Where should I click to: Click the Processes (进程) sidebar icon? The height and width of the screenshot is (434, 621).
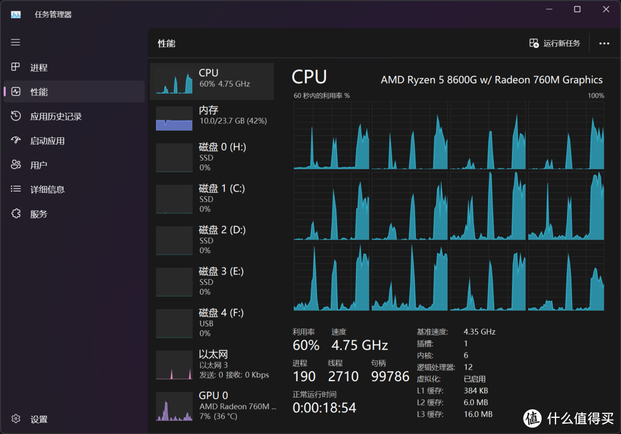click(x=16, y=67)
